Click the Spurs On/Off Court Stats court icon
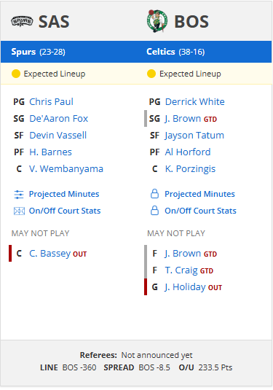 coord(19,211)
